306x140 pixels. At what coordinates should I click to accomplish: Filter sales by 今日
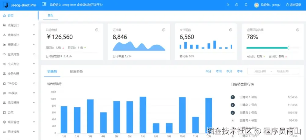(x=208, y=72)
